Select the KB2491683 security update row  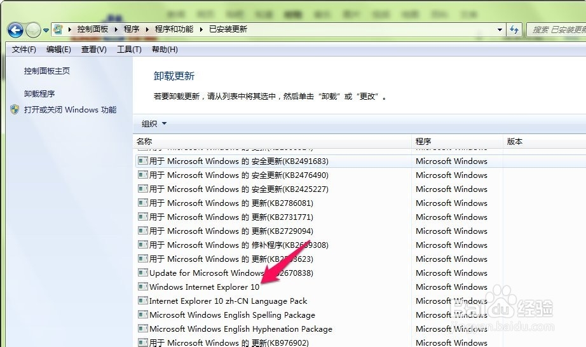pos(360,161)
